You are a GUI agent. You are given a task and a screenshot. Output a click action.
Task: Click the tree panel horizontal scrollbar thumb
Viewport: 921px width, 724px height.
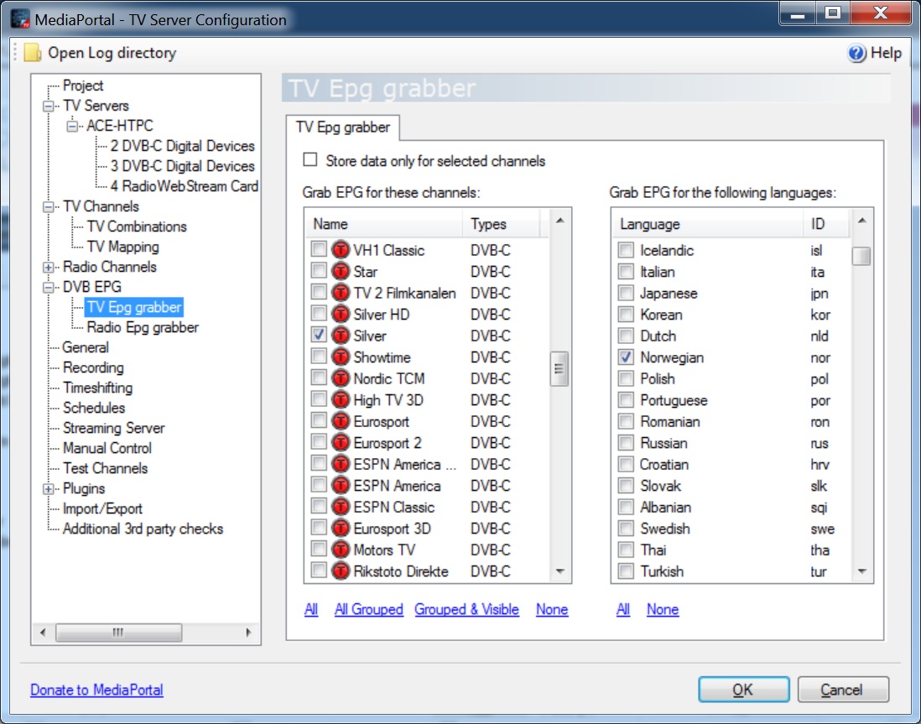click(x=118, y=633)
